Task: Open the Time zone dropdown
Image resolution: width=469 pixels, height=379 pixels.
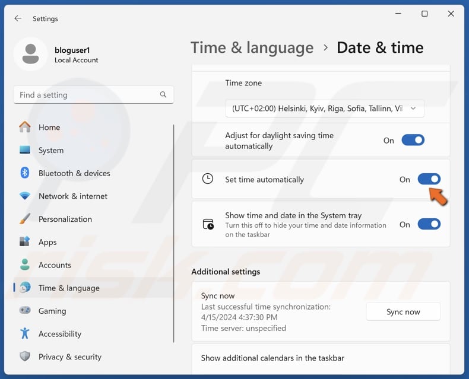Action: click(325, 108)
